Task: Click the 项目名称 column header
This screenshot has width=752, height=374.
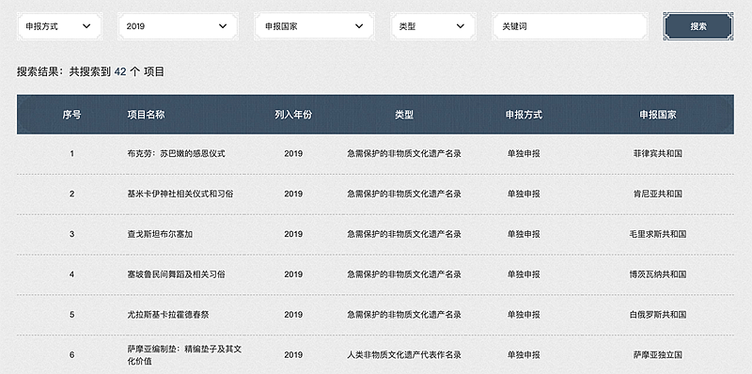Action: click(146, 115)
